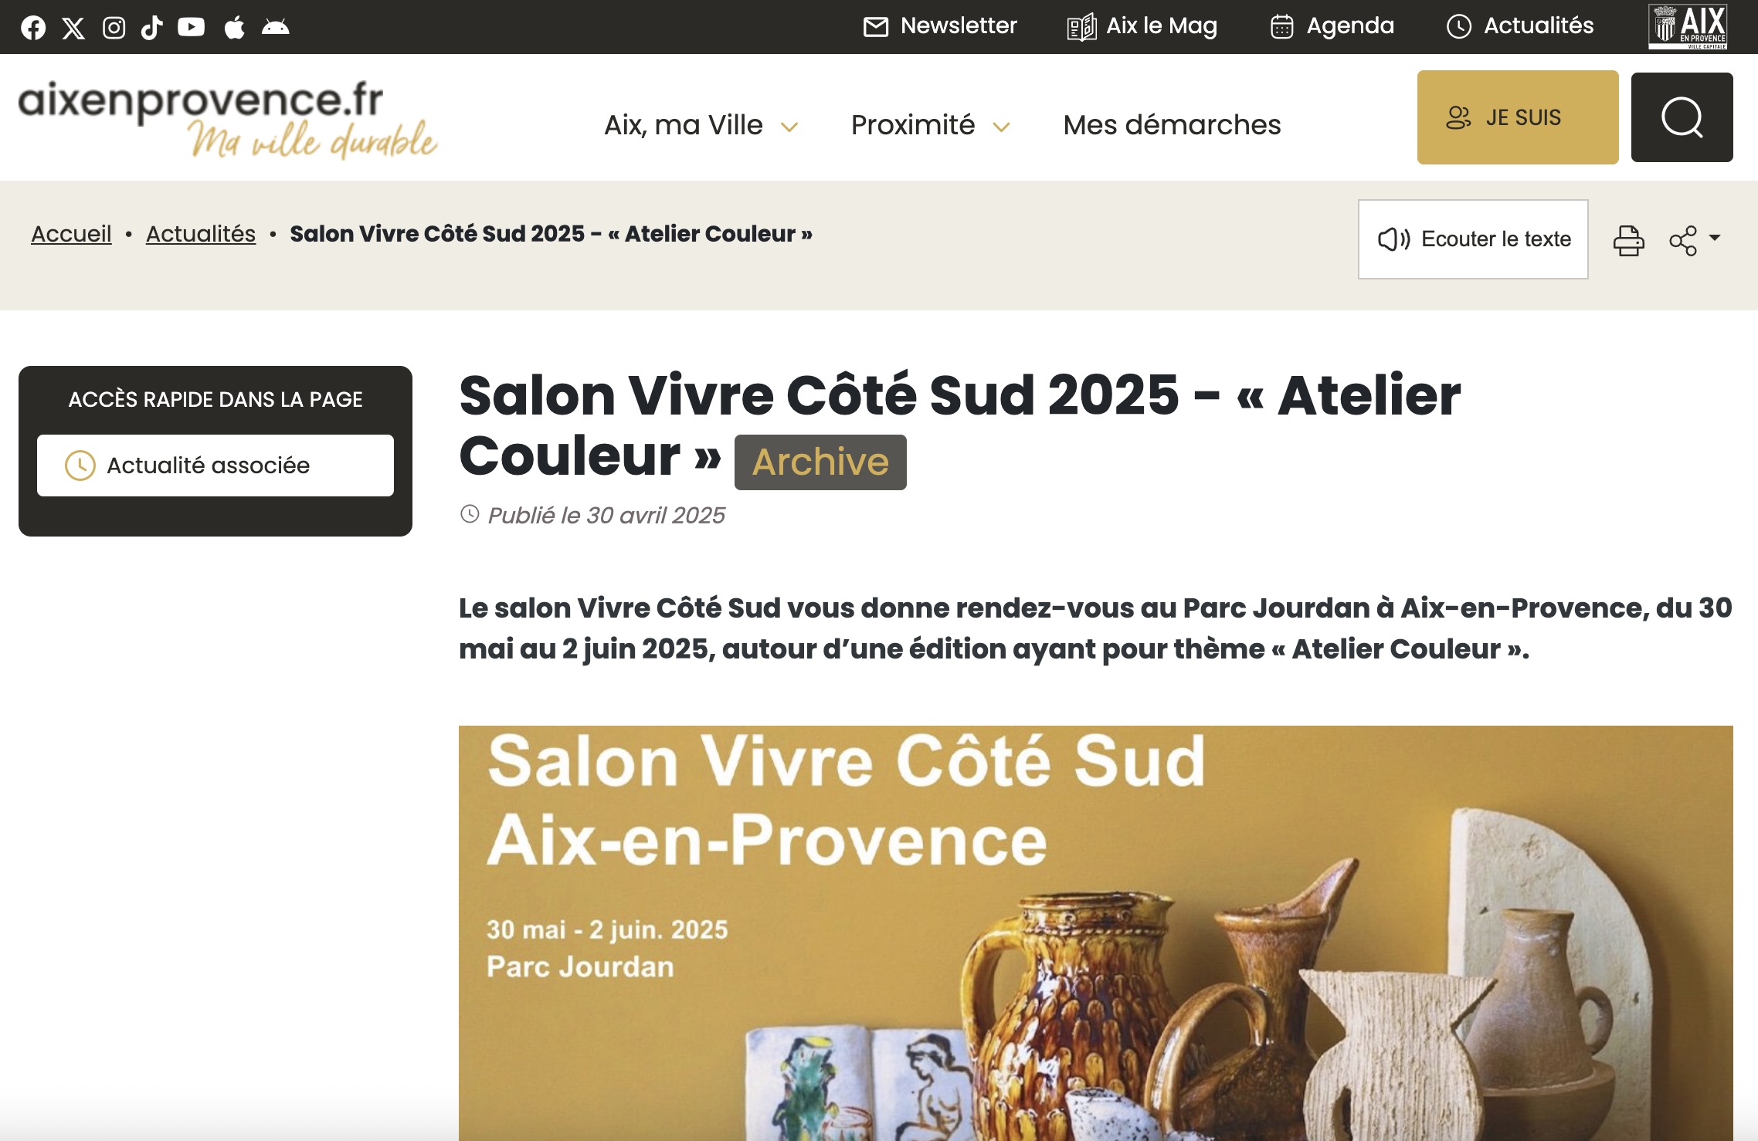Open the Apple app download icon
The width and height of the screenshot is (1758, 1141).
point(235,28)
